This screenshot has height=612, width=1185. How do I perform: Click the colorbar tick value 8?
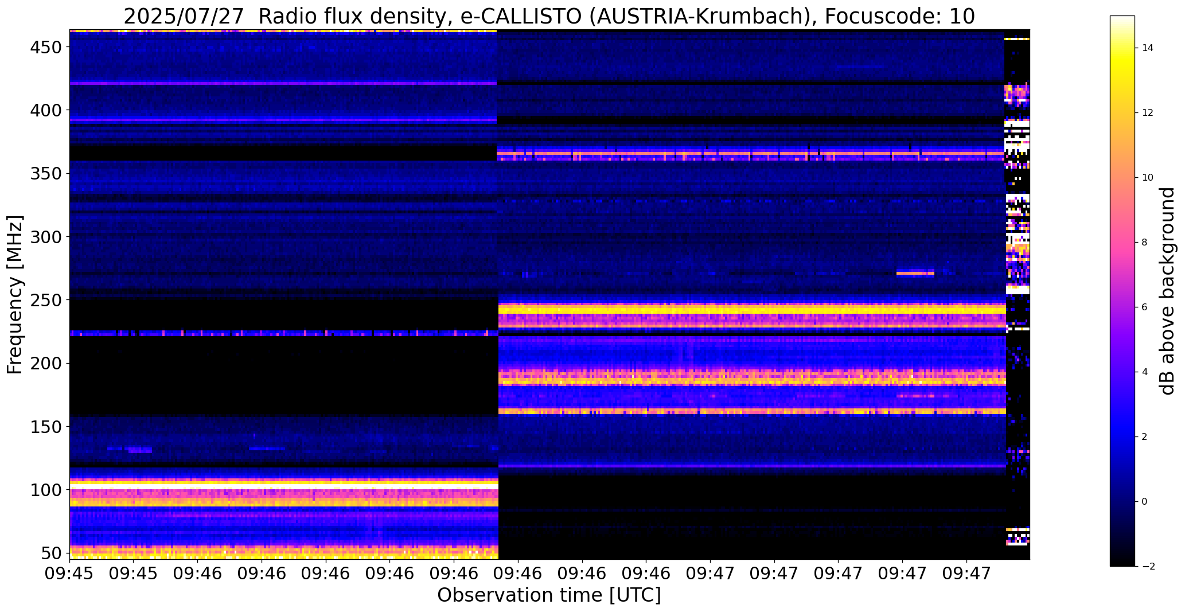coord(1145,243)
